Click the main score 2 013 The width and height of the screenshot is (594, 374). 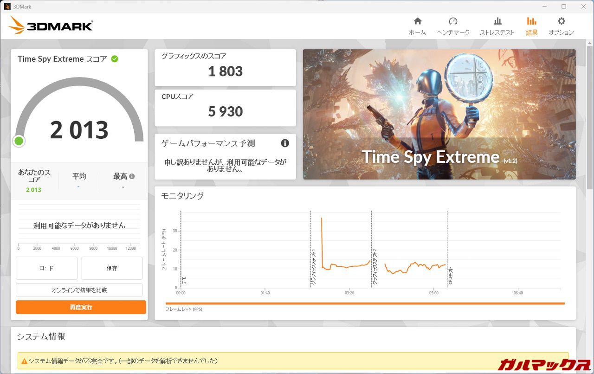tap(79, 130)
